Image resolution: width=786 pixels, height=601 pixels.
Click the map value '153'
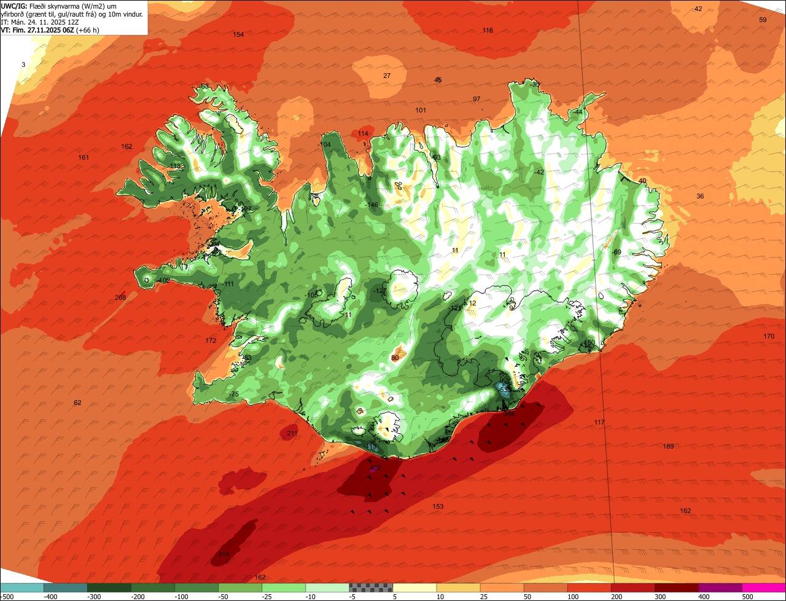(x=438, y=506)
